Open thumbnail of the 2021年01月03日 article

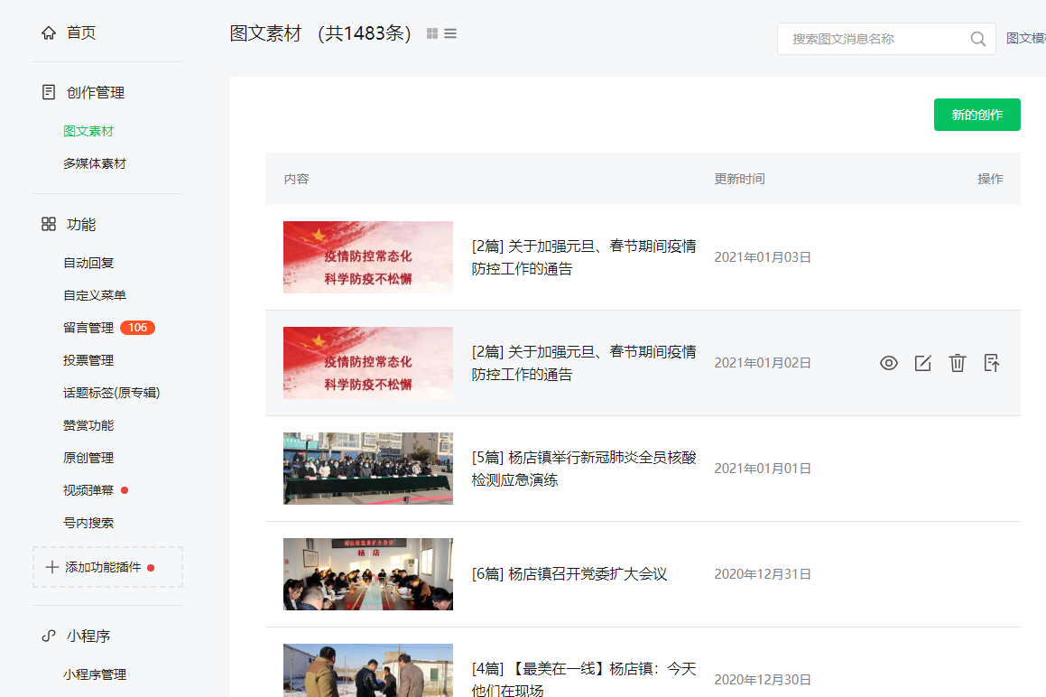coord(368,257)
